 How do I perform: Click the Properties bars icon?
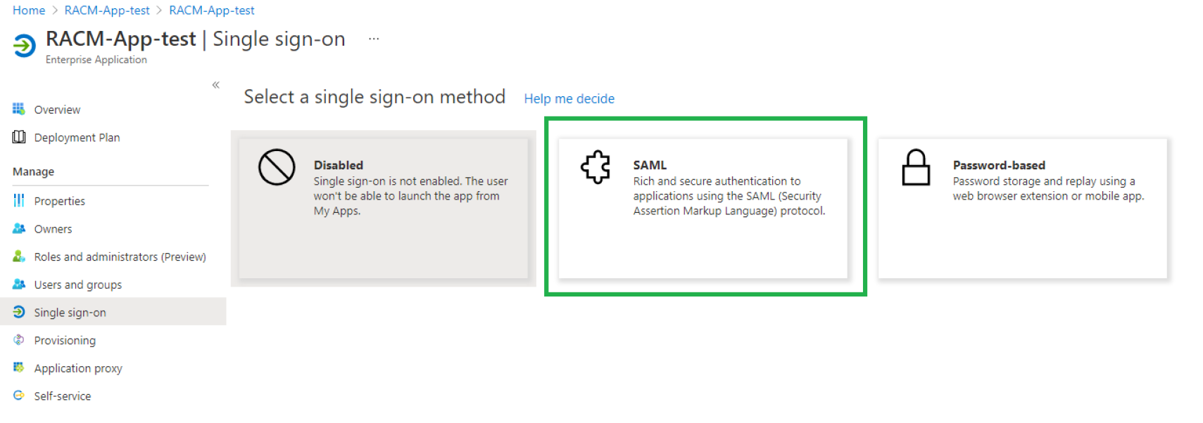pyautogui.click(x=19, y=200)
